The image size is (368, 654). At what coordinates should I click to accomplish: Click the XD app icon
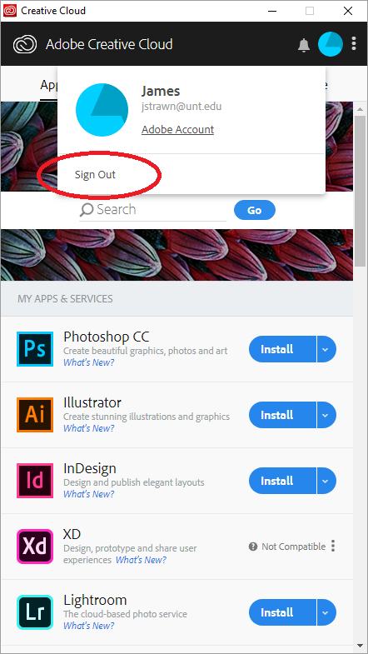(x=35, y=547)
